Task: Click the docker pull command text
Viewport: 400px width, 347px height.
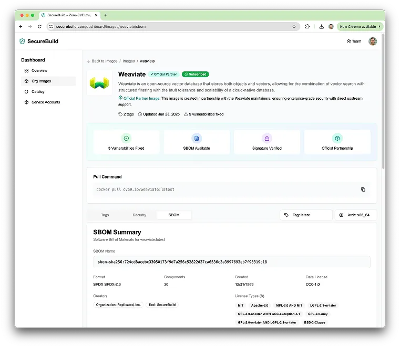Action: click(135, 190)
